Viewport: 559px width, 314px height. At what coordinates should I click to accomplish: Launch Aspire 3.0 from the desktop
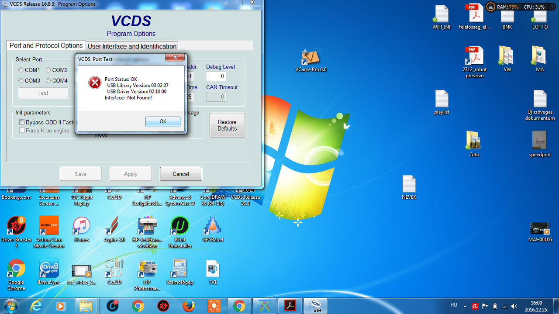point(114,229)
